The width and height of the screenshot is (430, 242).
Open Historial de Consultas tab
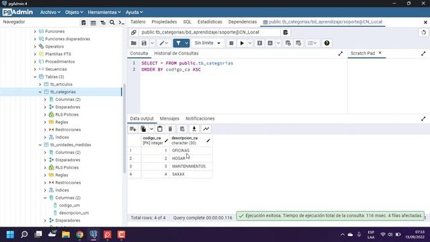coord(176,54)
